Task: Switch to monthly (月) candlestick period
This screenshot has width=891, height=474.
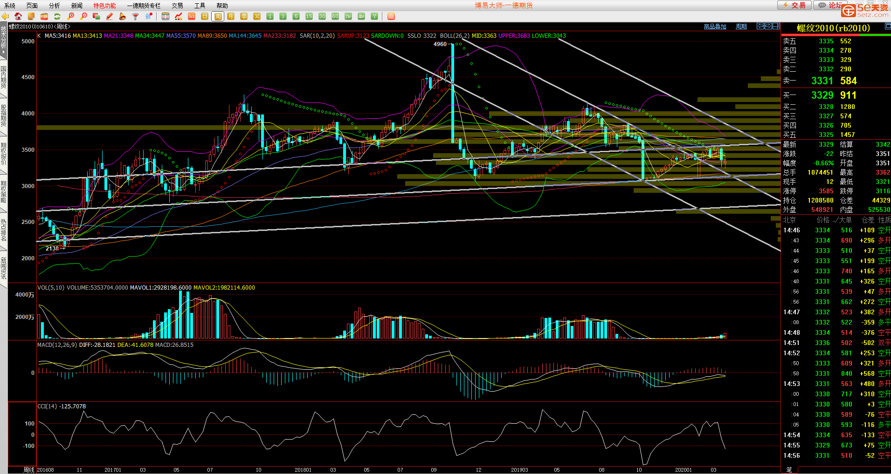Action: 231,16
